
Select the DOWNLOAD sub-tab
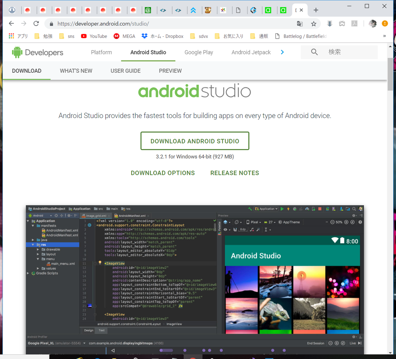[27, 71]
